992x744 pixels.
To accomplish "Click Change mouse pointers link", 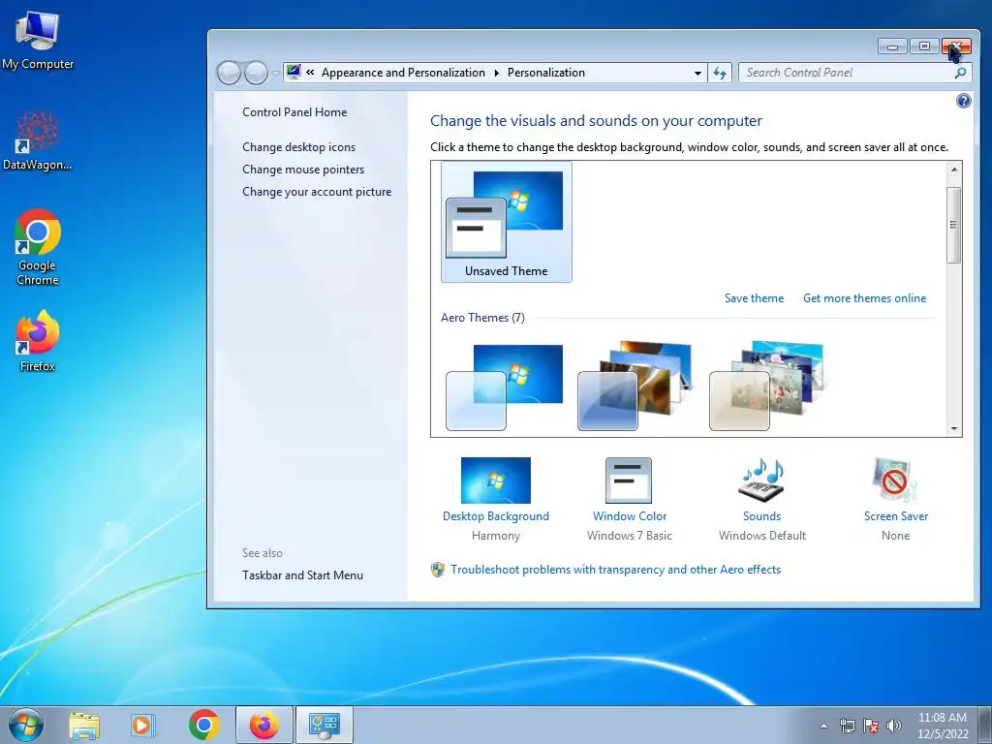I will point(303,170).
